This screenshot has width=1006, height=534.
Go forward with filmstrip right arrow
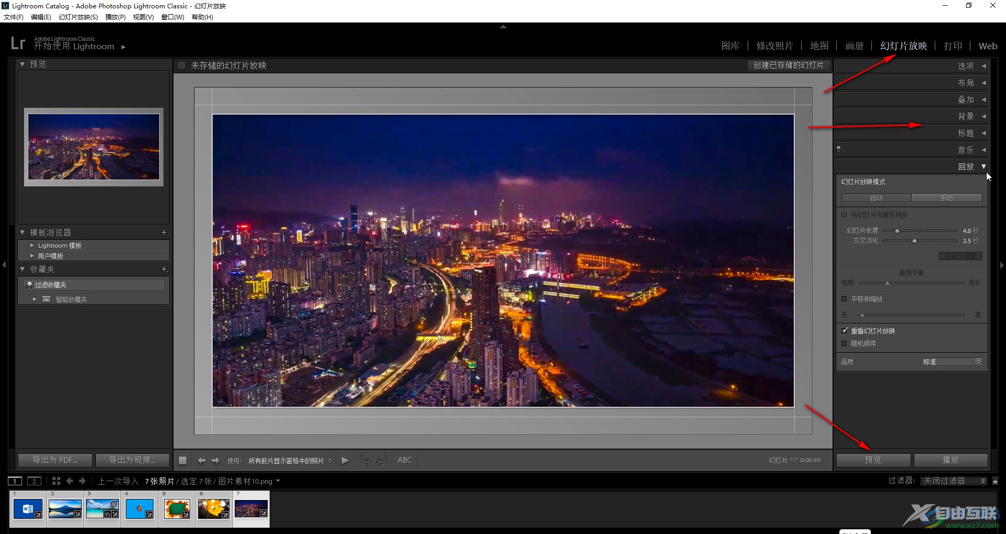coord(82,481)
